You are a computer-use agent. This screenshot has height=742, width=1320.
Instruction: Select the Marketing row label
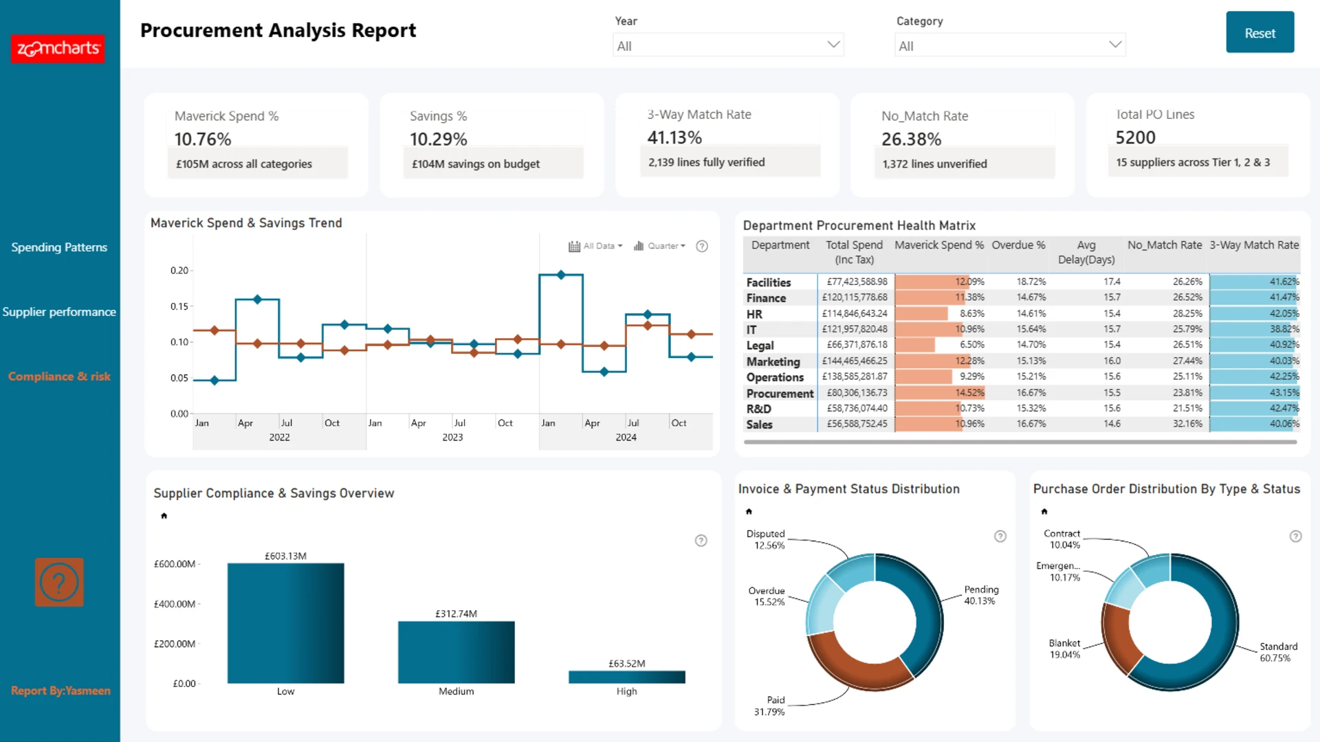pyautogui.click(x=773, y=361)
